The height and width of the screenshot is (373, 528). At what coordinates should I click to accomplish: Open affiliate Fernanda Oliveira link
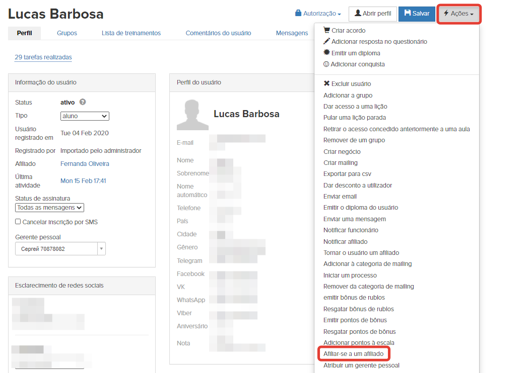tap(85, 164)
